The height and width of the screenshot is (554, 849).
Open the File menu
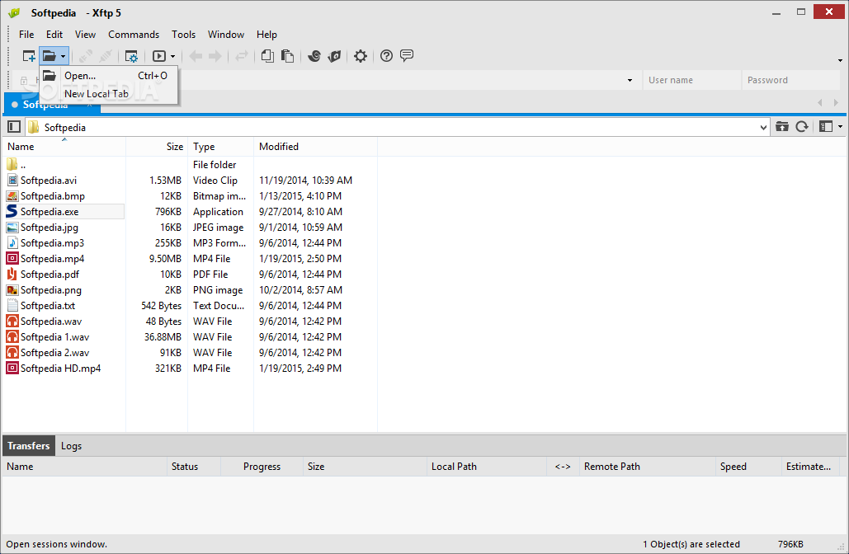pos(26,35)
